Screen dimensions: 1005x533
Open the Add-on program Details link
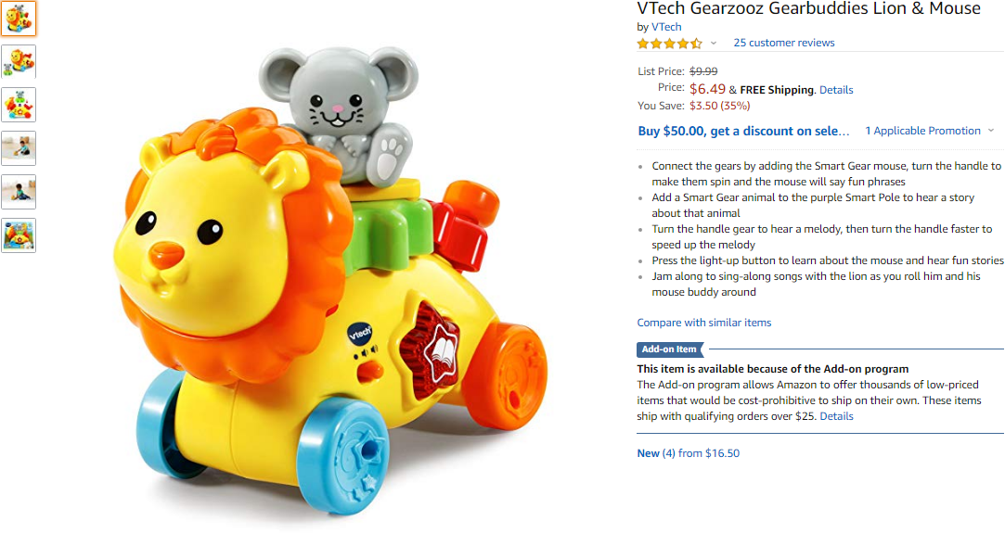click(x=836, y=416)
